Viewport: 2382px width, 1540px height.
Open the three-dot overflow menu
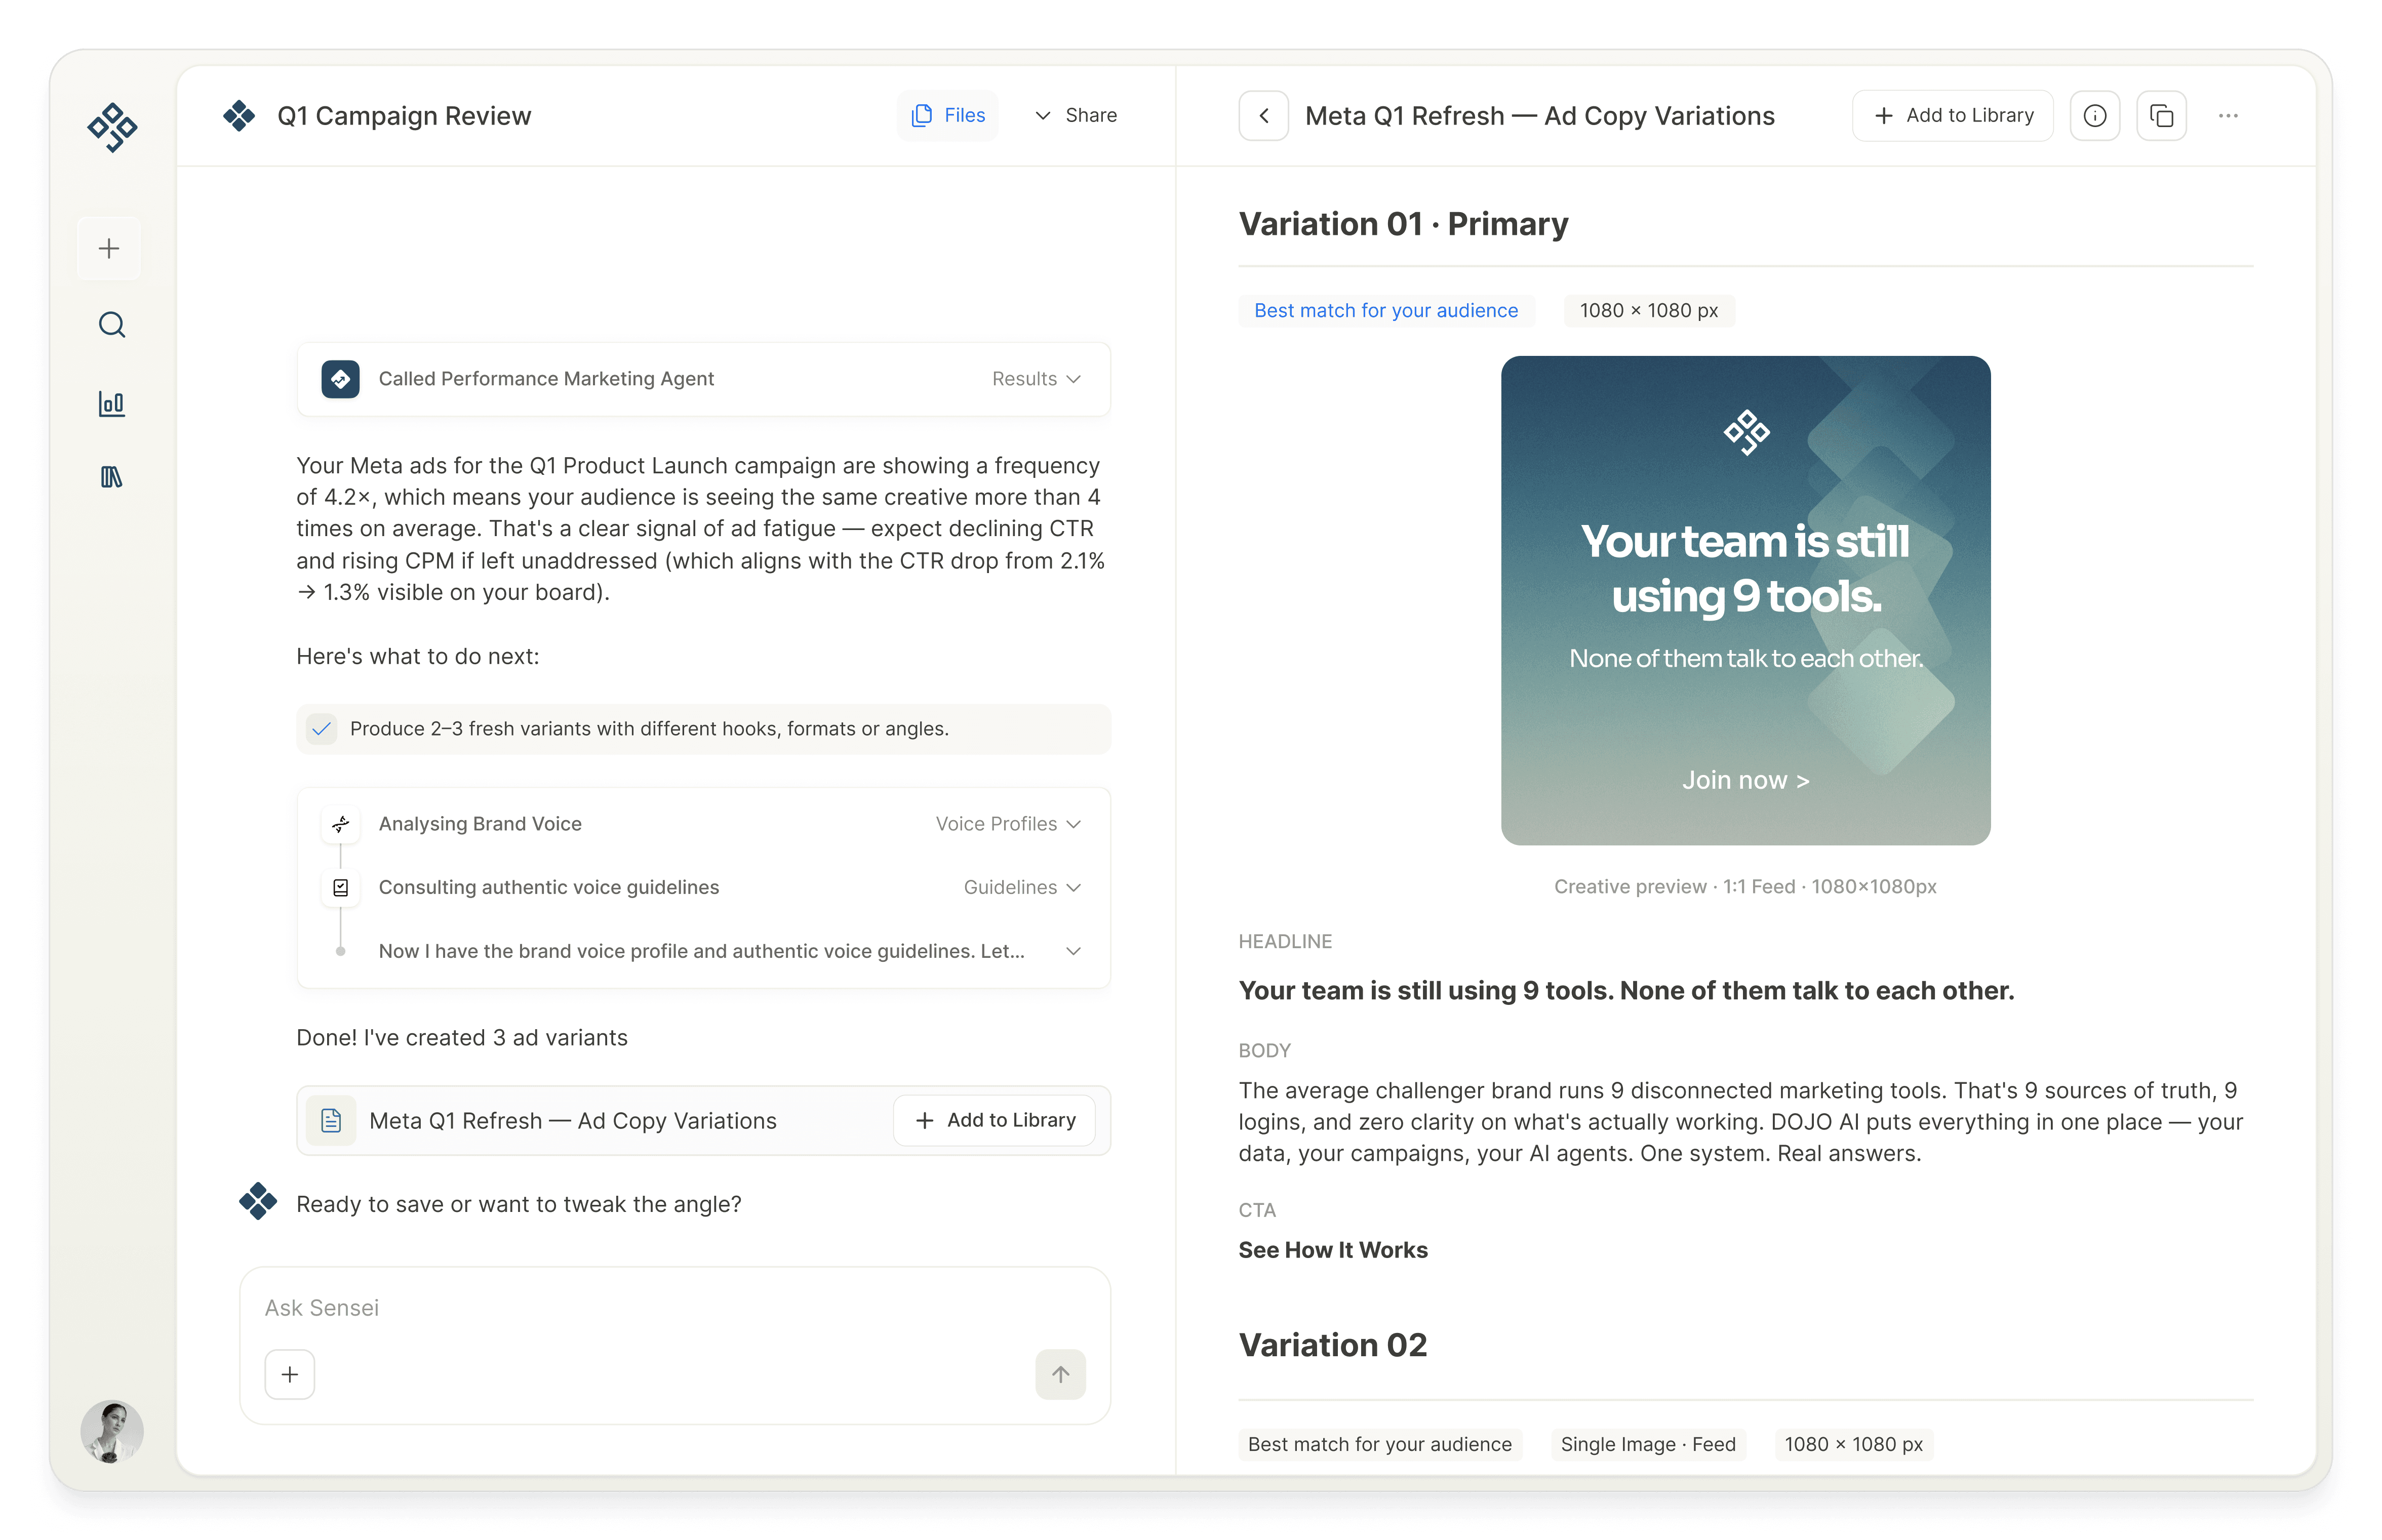click(2228, 115)
